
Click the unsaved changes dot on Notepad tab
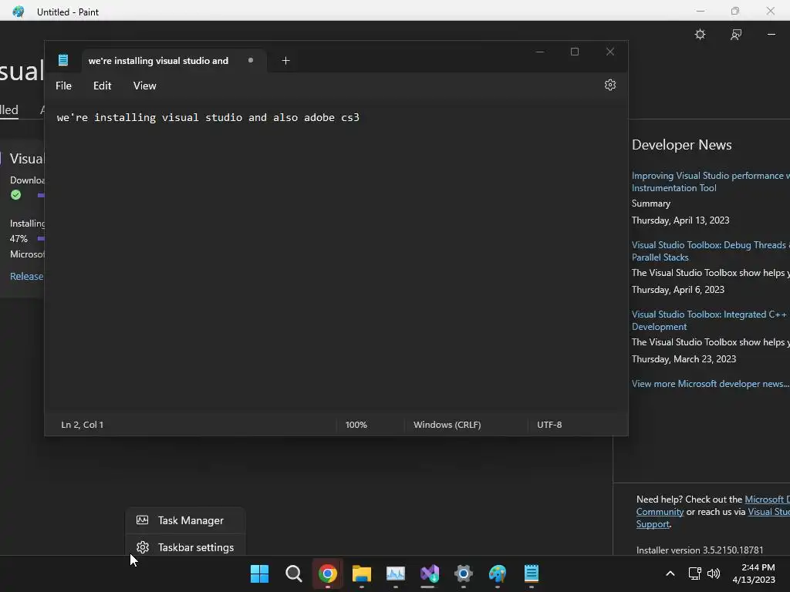[251, 60]
